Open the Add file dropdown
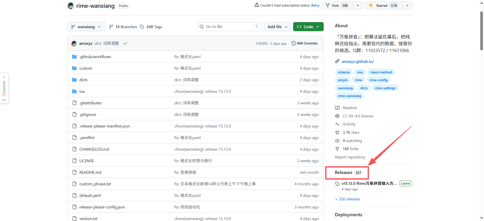This screenshot has height=221, width=484. (277, 27)
